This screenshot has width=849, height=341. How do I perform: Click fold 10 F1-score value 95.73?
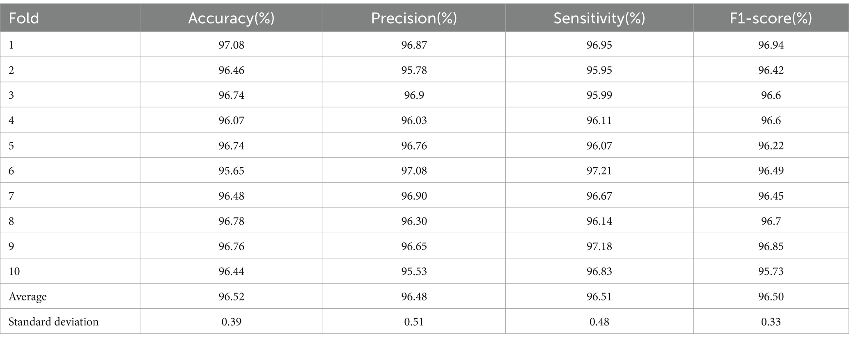click(x=771, y=271)
